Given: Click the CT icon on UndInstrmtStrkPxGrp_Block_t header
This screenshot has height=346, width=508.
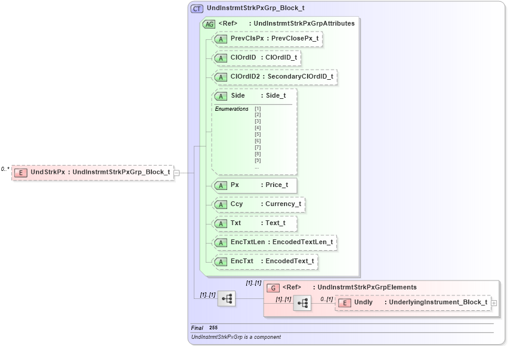Looking at the screenshot, I should pyautogui.click(x=196, y=8).
